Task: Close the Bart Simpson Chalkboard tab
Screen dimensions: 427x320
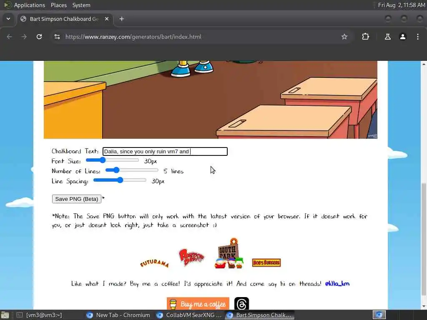Action: pos(107,19)
